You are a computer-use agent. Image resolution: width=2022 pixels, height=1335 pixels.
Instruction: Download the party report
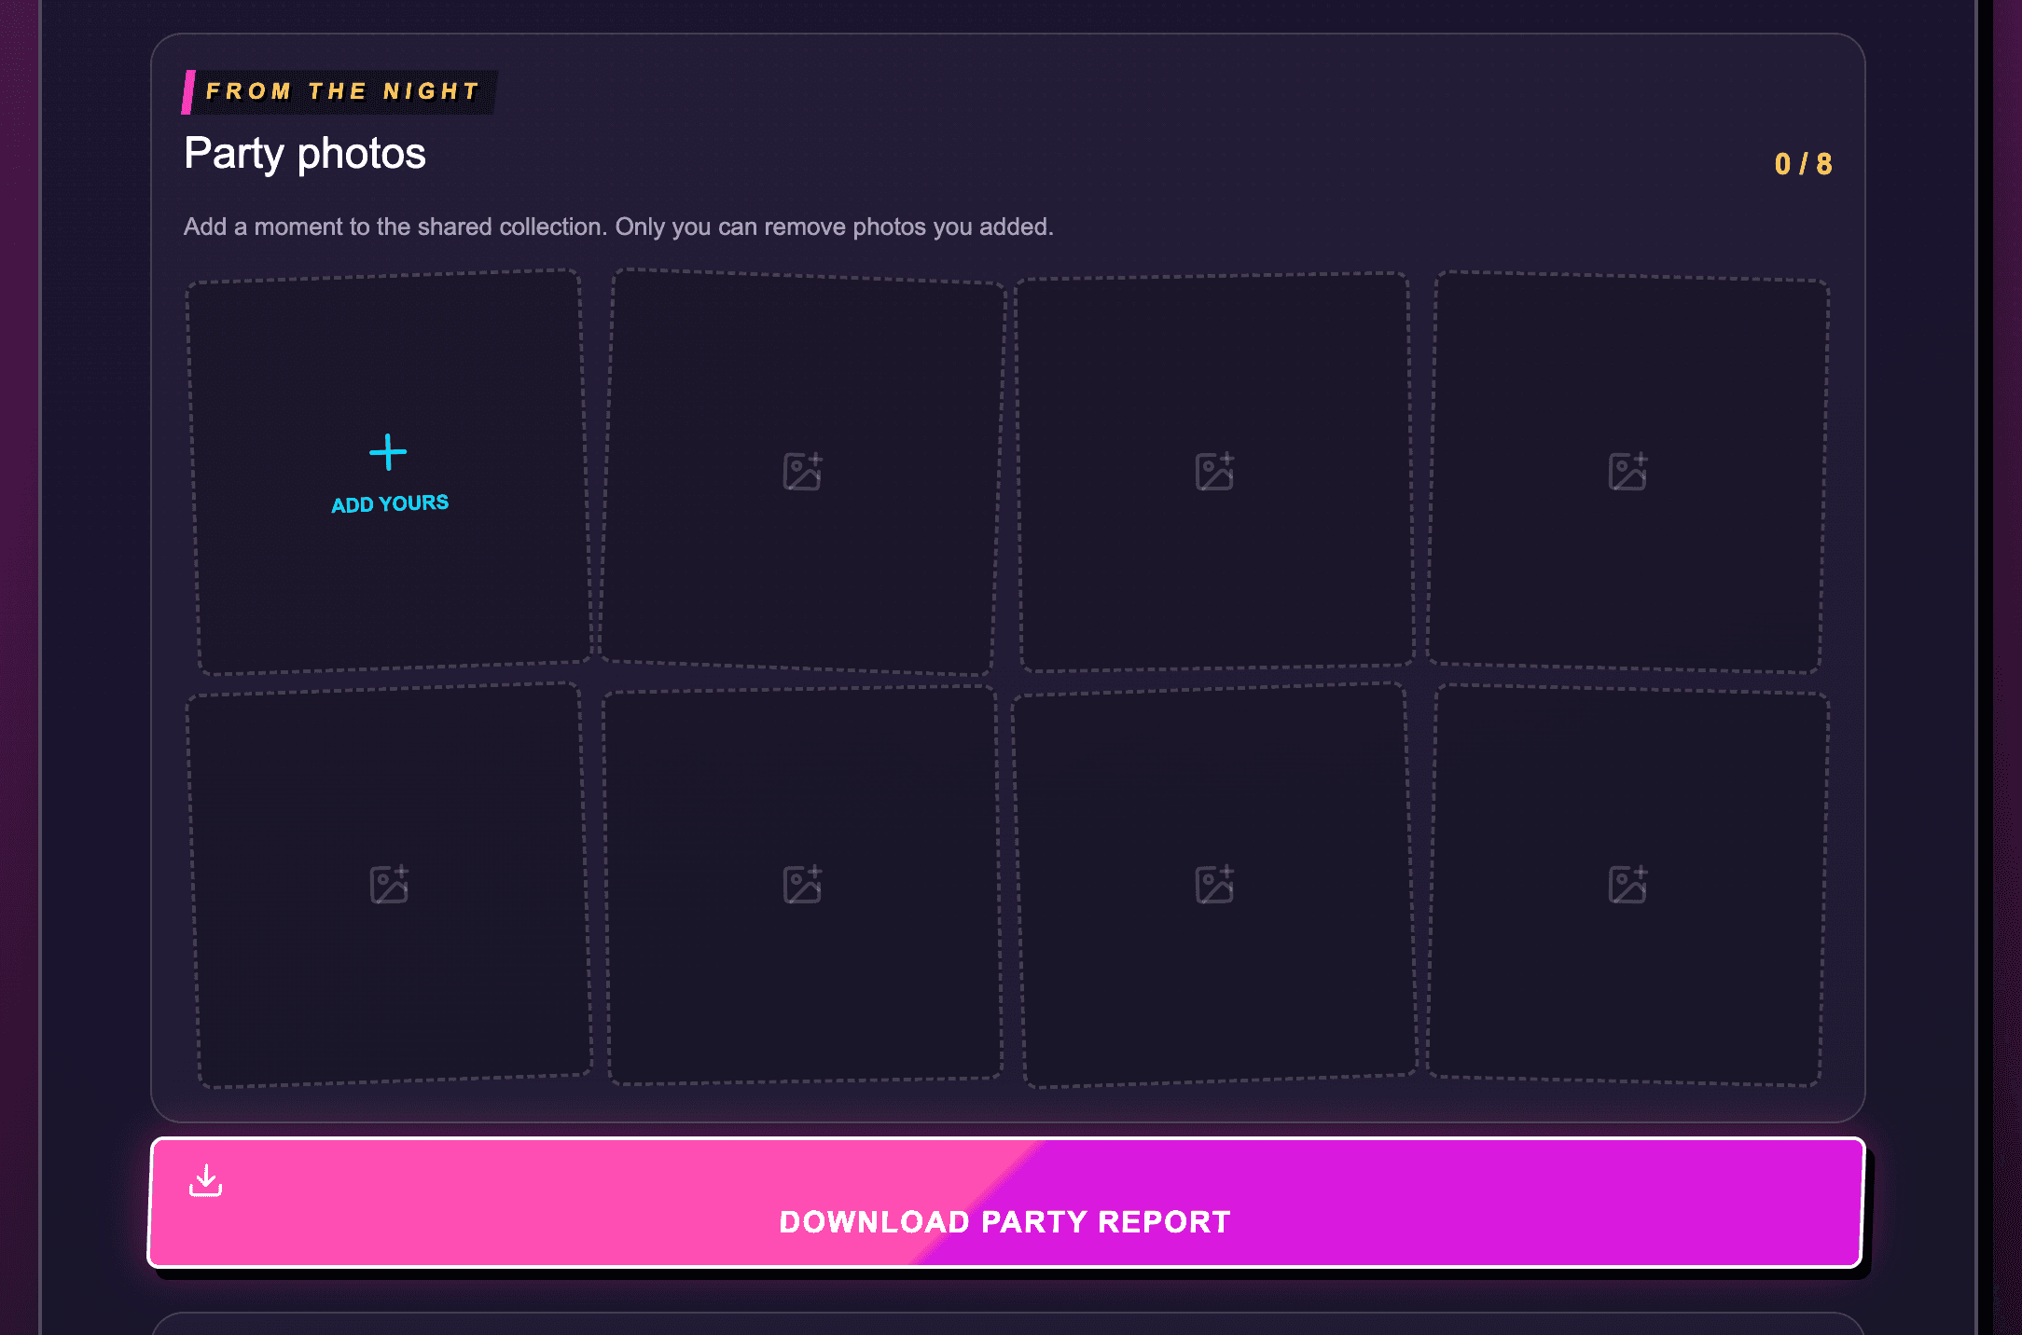(1006, 1203)
